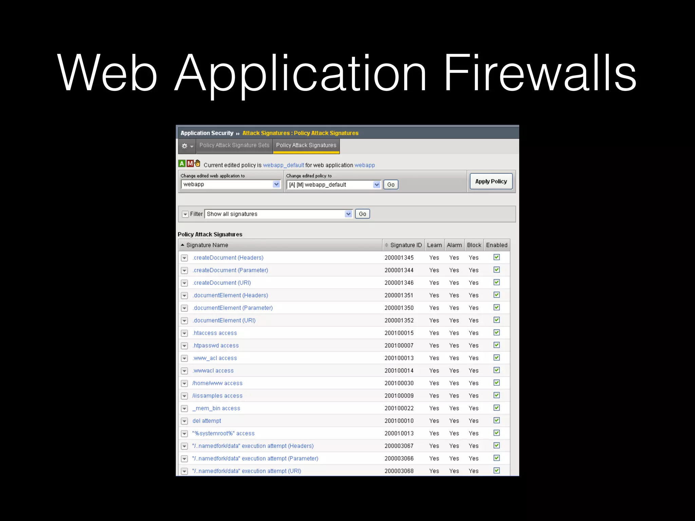Open .htpasswd access signature

tap(215, 346)
